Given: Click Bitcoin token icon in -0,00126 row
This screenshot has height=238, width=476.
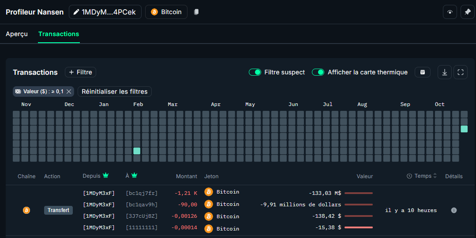Looking at the screenshot, I should coord(209,216).
